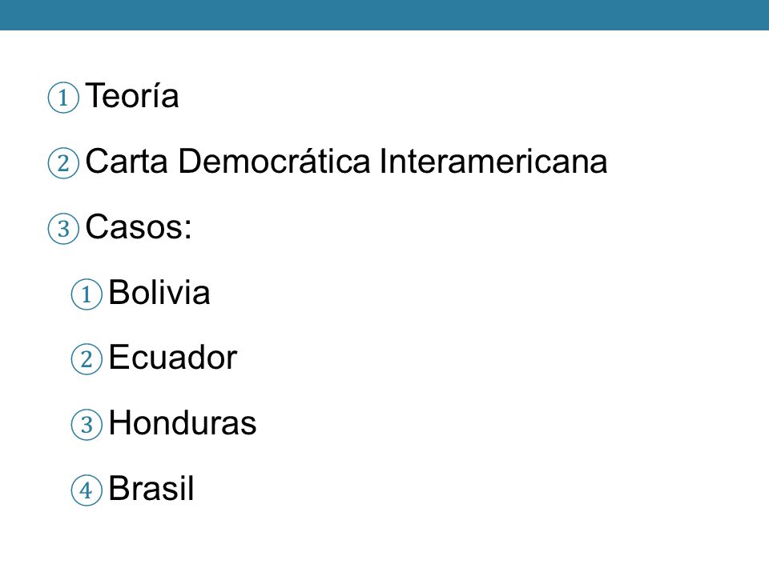Click the circled 2 bullet beside Ecuador
Viewport: 769px width, 576px height.
click(x=87, y=359)
